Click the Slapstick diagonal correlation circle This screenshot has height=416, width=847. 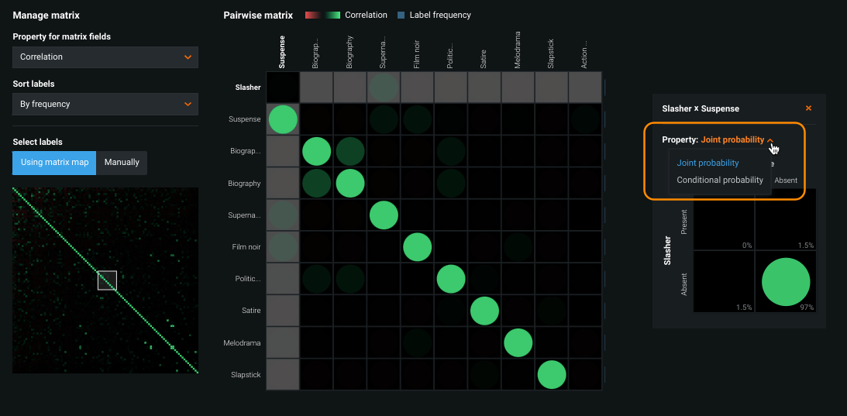[552, 374]
